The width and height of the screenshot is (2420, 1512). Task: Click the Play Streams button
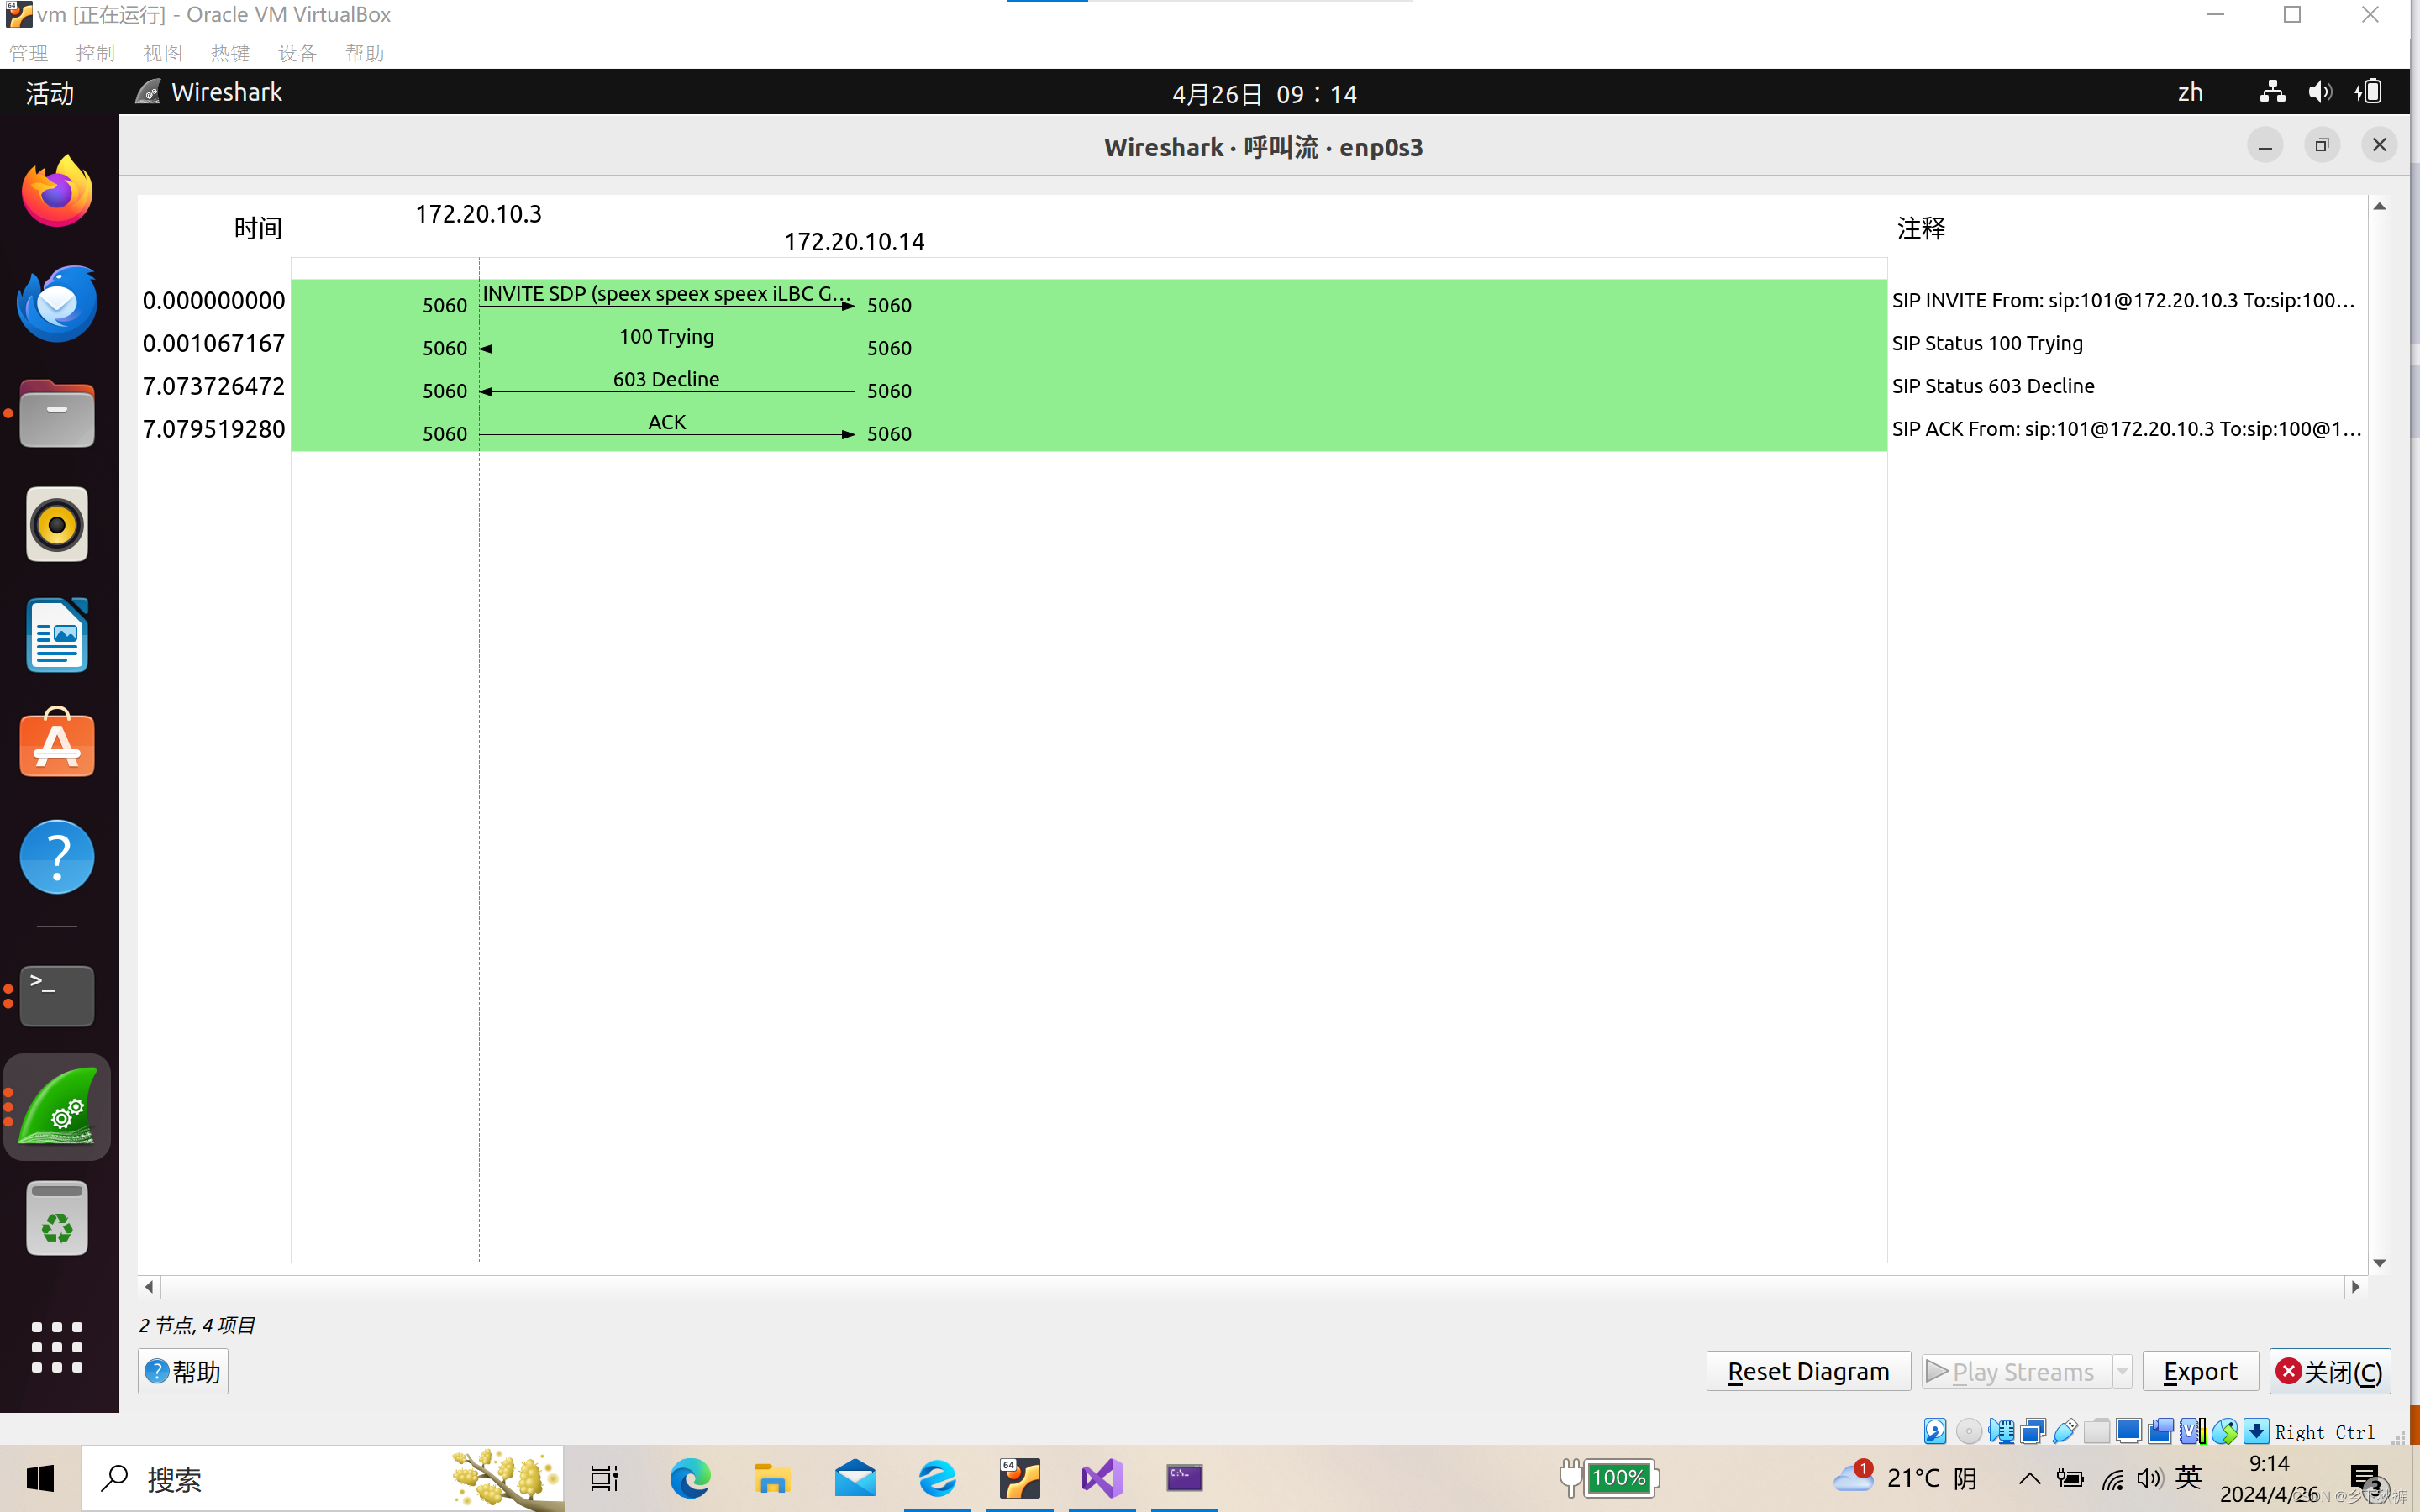[x=2023, y=1371]
